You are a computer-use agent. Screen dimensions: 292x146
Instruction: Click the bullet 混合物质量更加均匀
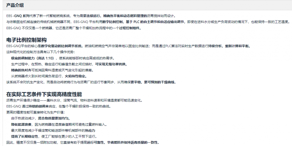pyautogui.click(x=41, y=118)
